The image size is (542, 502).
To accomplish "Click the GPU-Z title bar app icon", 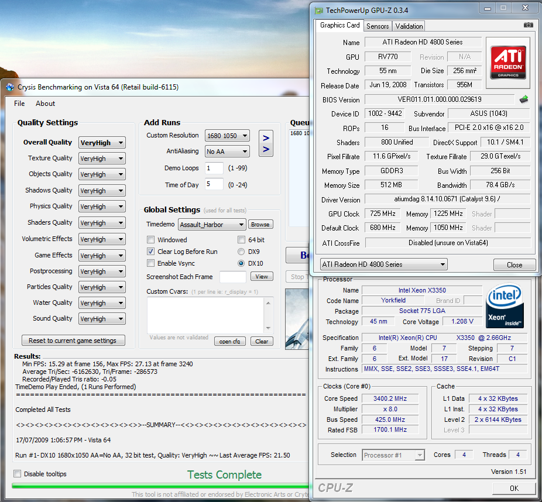I will 318,11.
